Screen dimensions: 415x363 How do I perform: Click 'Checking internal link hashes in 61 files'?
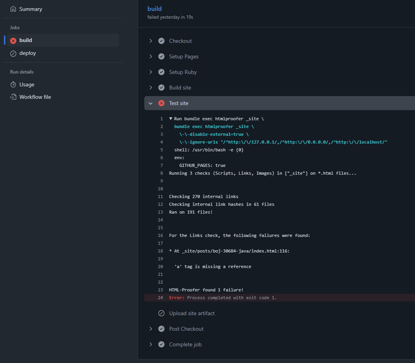222,204
